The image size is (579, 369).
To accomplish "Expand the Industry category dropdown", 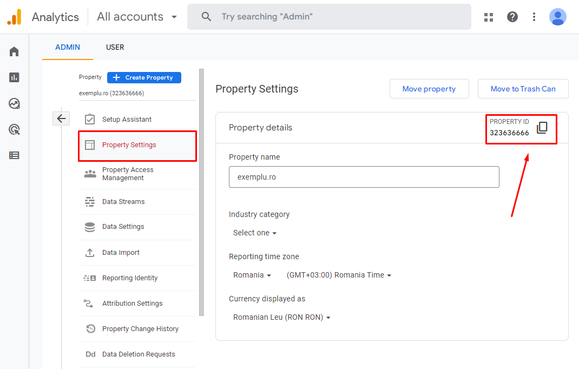I will (254, 233).
